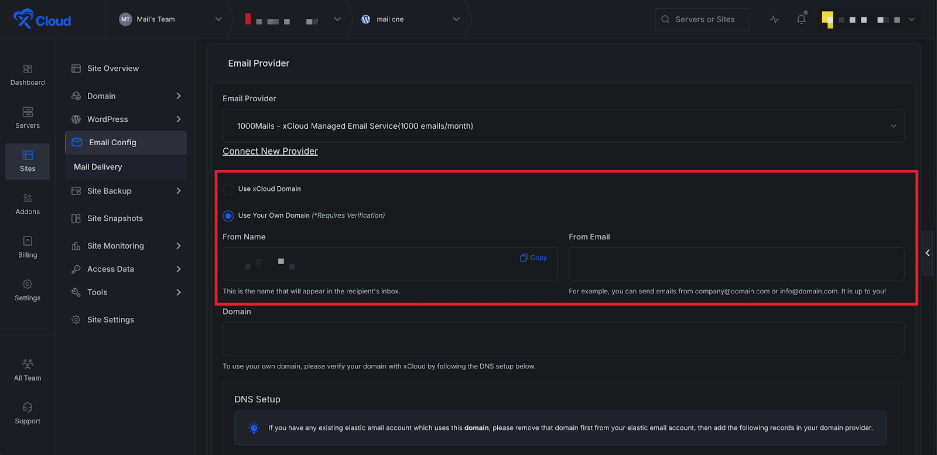Open the Dashboard sidebar icon
This screenshot has height=455, width=937.
click(x=28, y=69)
